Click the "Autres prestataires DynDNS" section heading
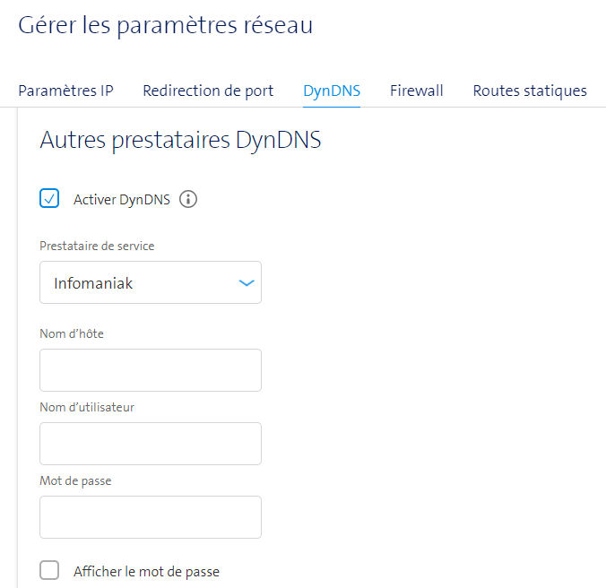This screenshot has height=588, width=606. click(180, 141)
